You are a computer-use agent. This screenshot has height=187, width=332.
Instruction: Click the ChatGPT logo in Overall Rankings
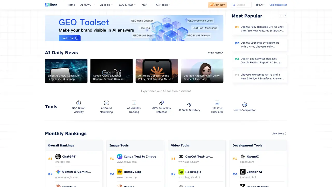point(58,157)
